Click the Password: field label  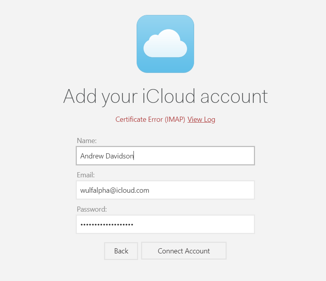tap(92, 209)
